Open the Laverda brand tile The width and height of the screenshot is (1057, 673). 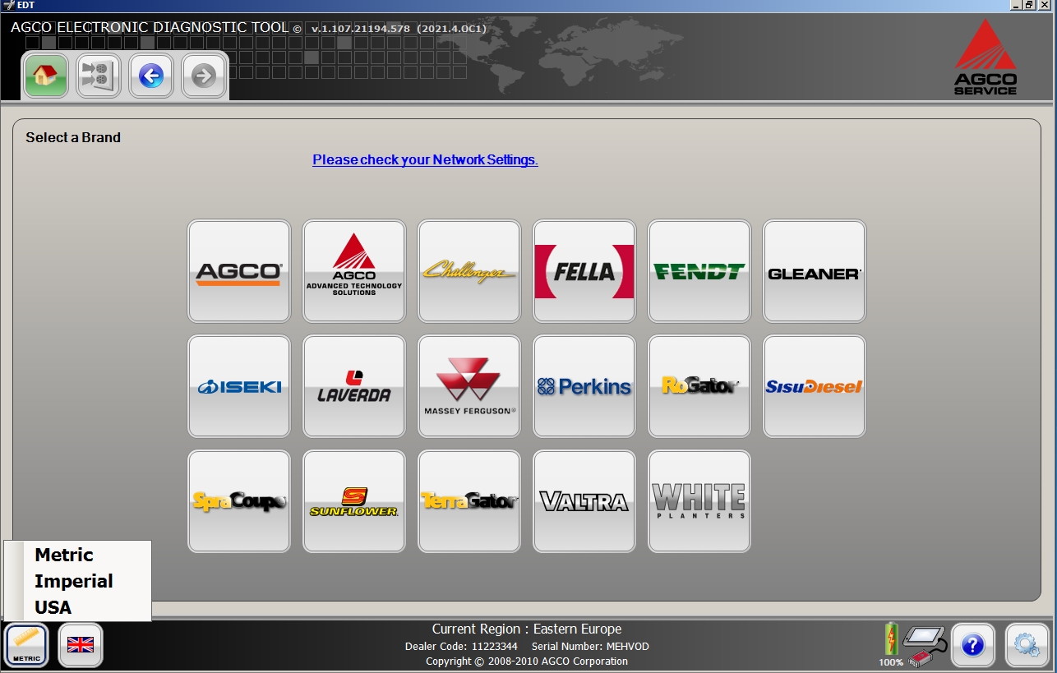(354, 386)
